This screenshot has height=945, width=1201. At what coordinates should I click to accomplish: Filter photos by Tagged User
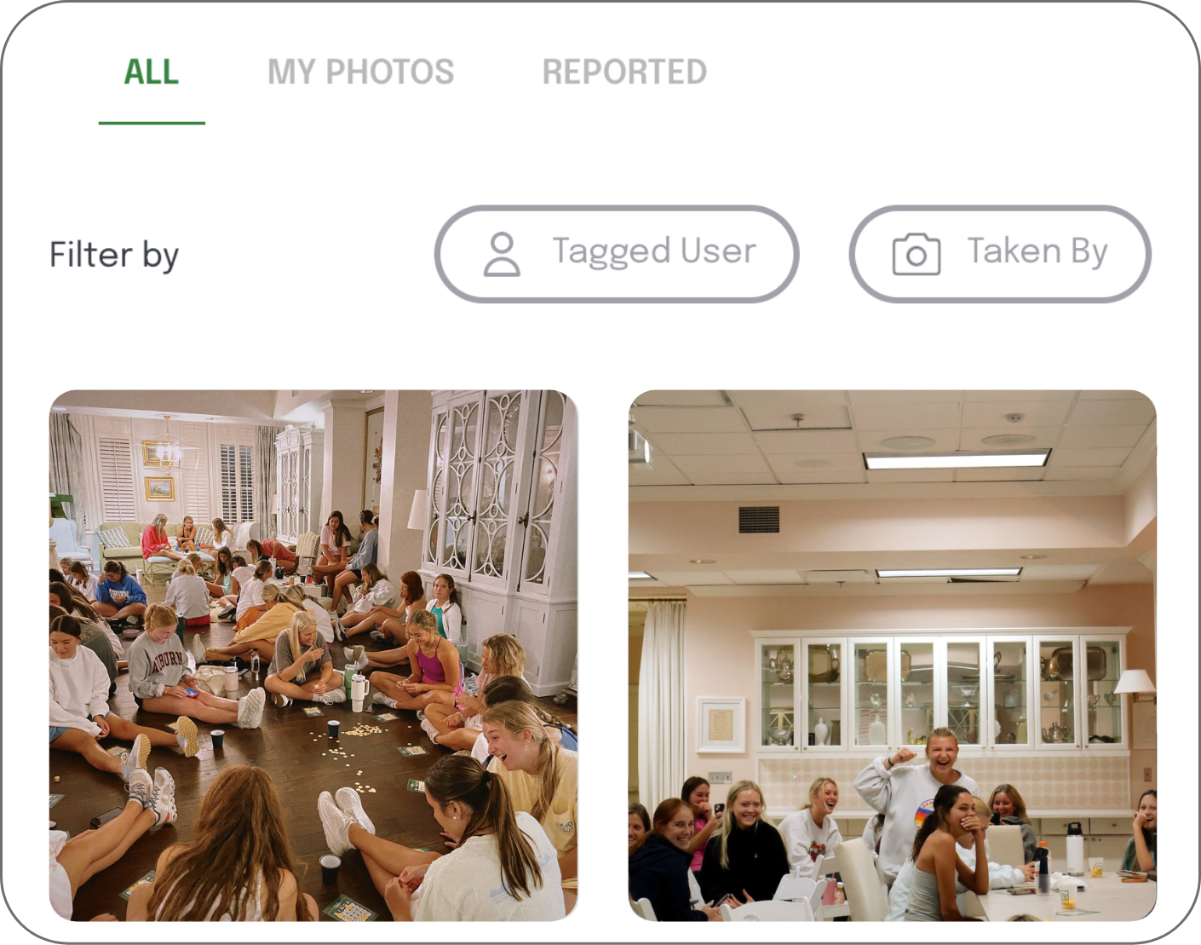click(x=617, y=254)
